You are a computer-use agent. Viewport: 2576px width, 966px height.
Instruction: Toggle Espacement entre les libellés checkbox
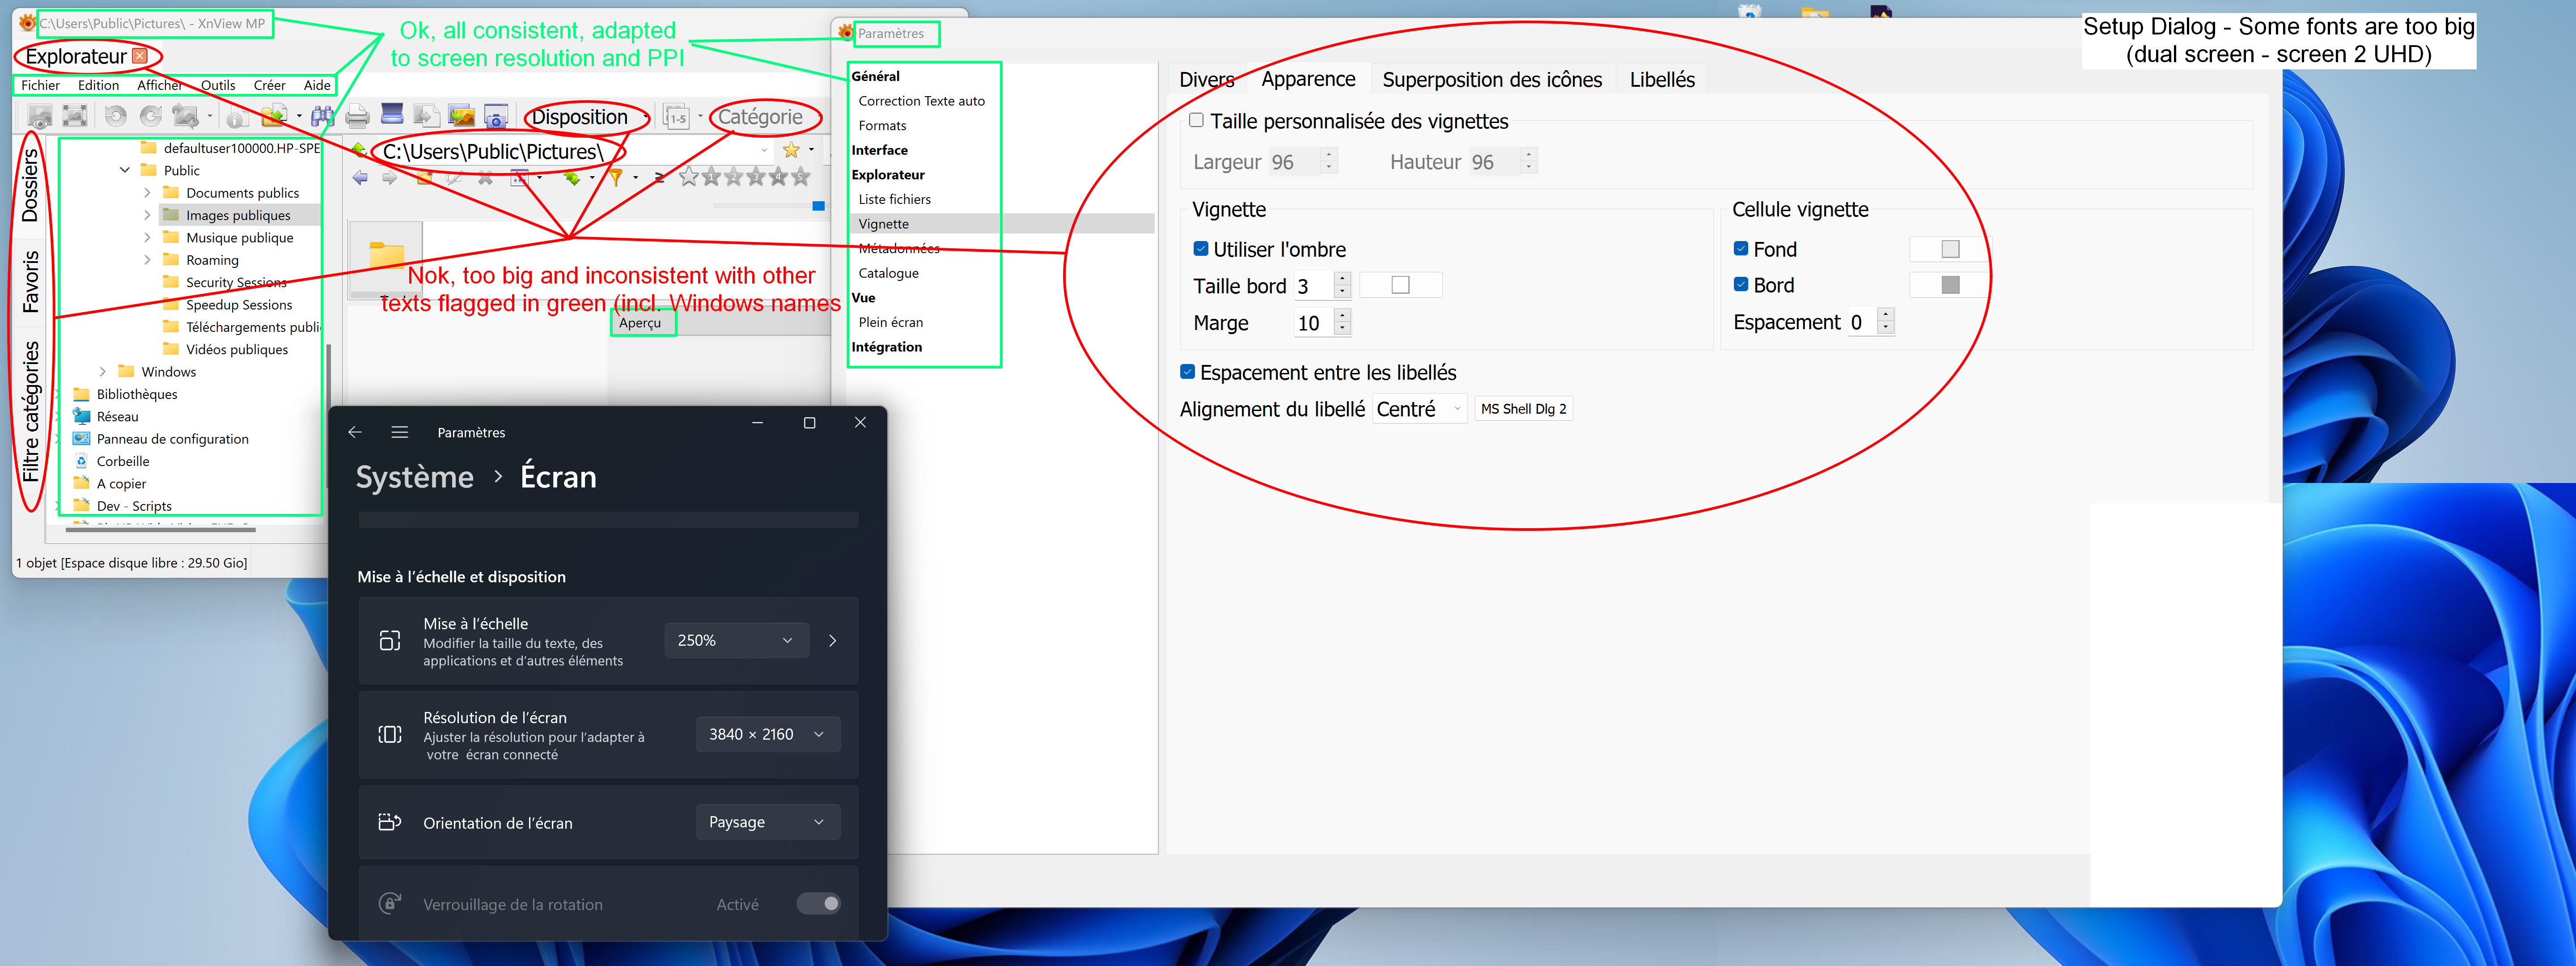(x=1187, y=372)
